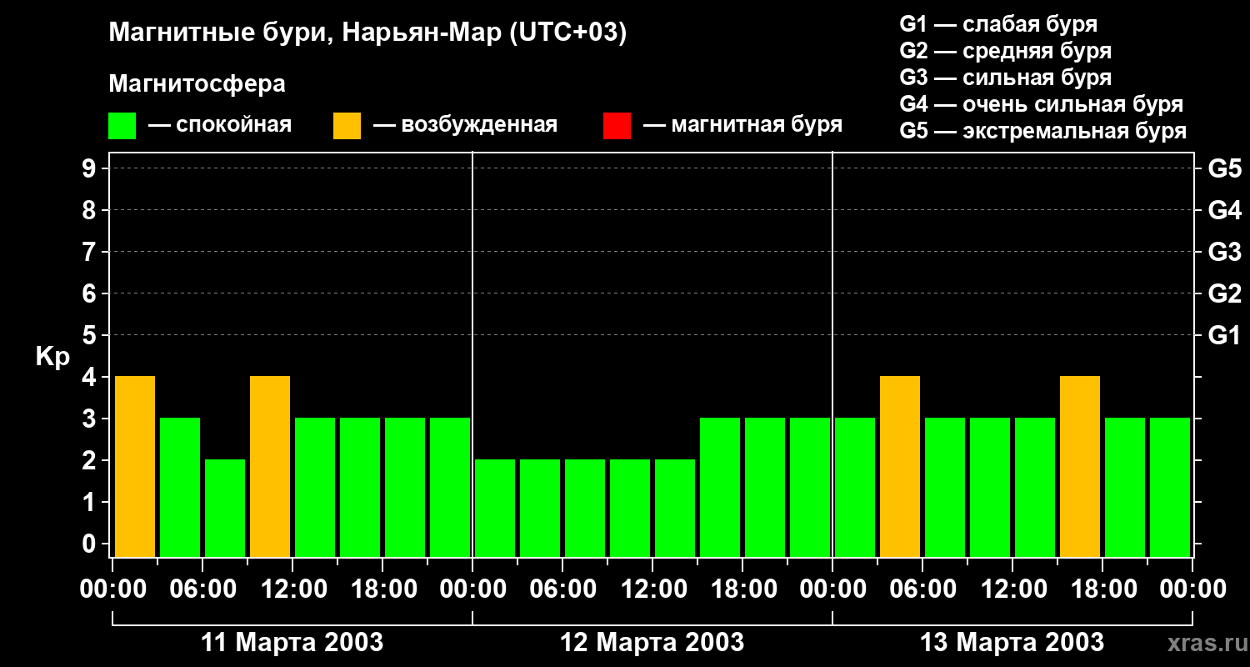Click the '12 Марта 2003' date label
The image size is (1250, 667).
tap(652, 642)
